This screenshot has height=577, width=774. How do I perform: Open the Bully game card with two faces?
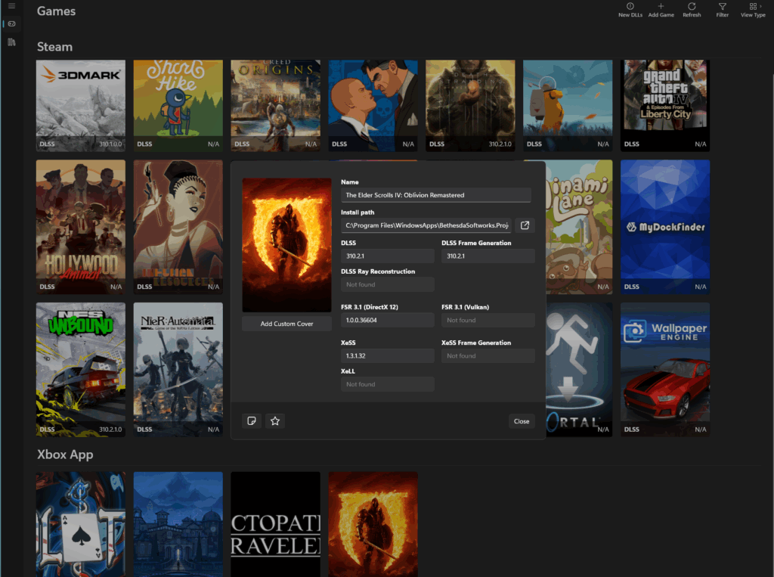point(373,106)
